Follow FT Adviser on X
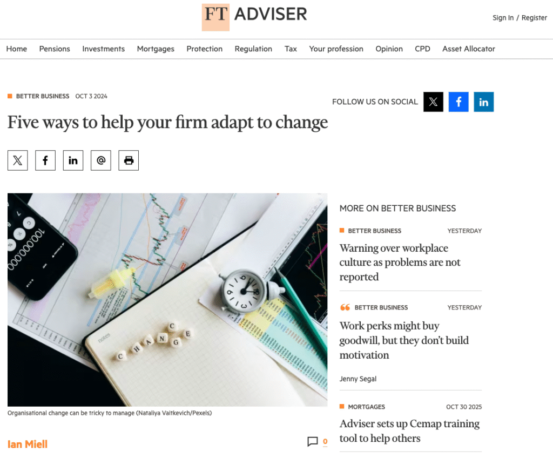The image size is (553, 458). [x=433, y=102]
